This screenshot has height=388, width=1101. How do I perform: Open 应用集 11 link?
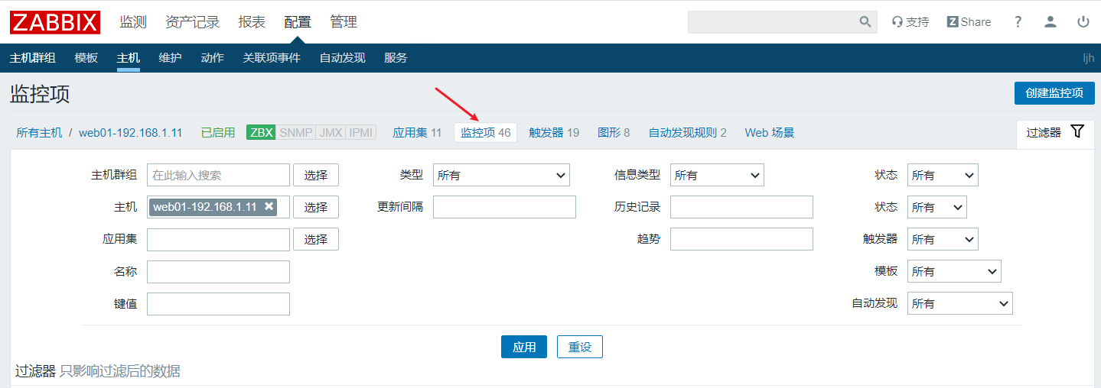click(417, 133)
